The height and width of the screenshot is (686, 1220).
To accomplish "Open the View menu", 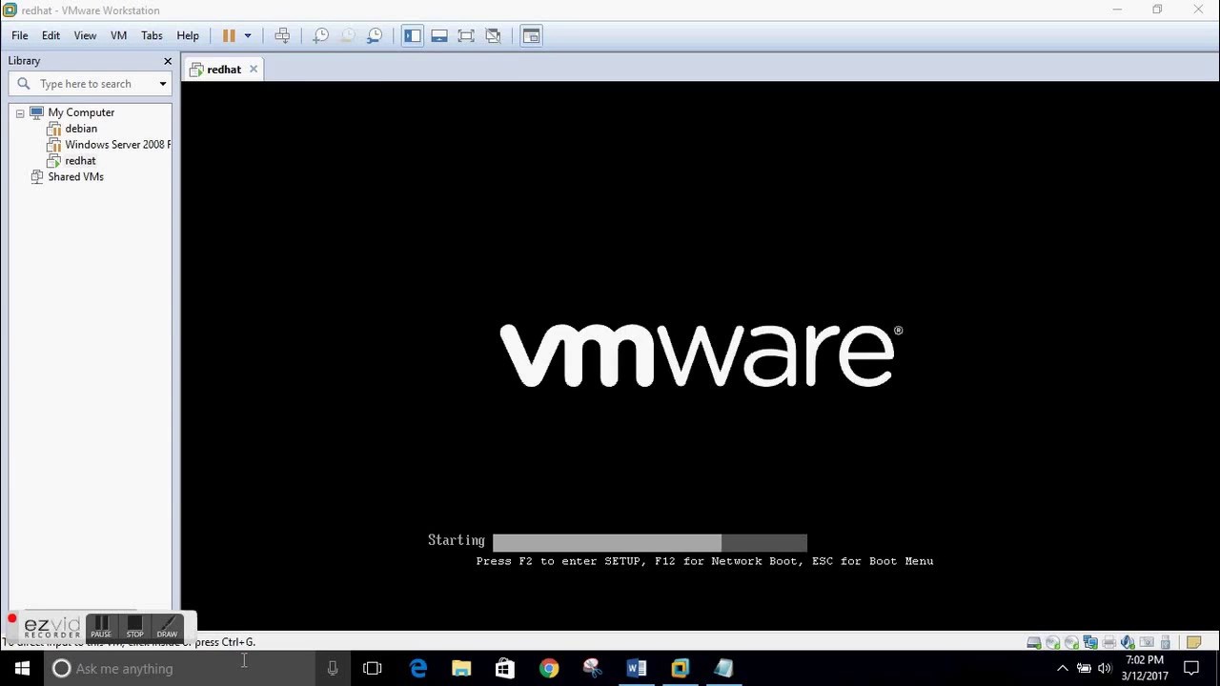I will (x=85, y=35).
